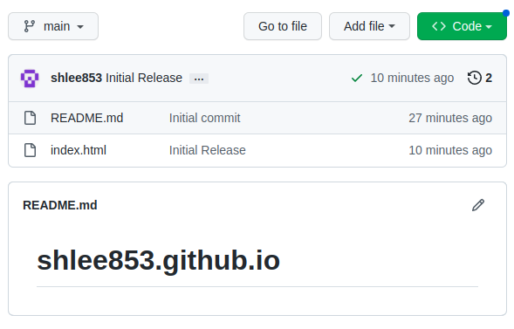The width and height of the screenshot is (514, 329).
Task: Open Initial Release link in index.html row
Action: point(207,150)
